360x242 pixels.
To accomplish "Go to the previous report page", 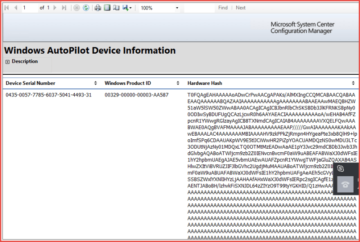I will click(x=16, y=8).
